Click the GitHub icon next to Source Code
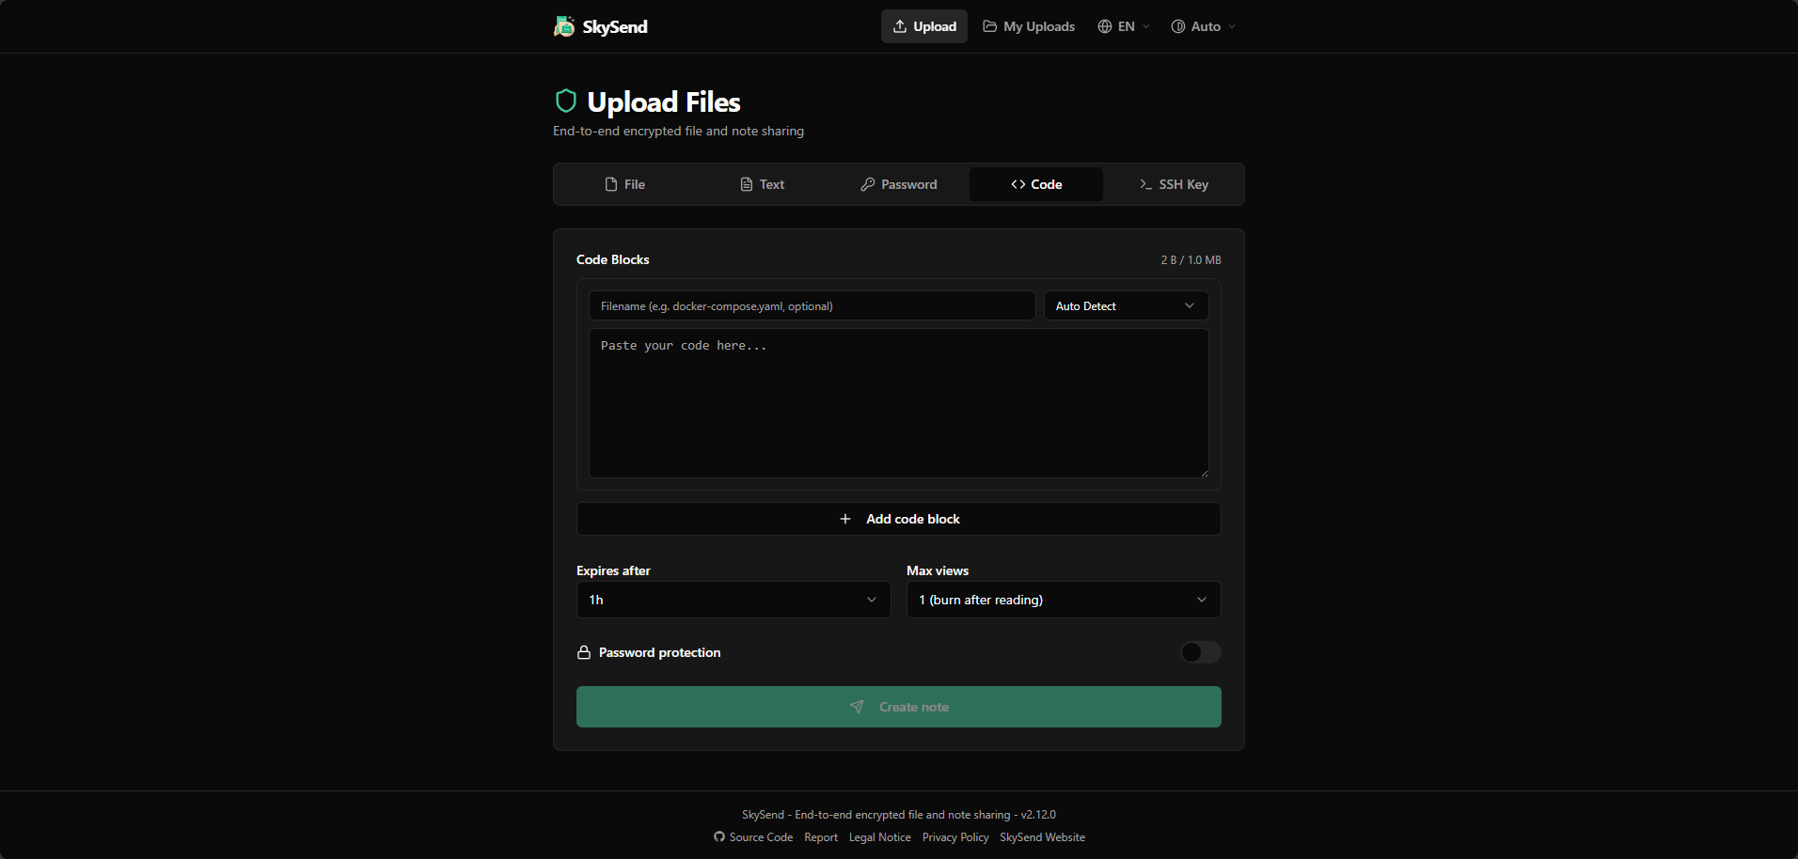1798x859 pixels. point(719,836)
